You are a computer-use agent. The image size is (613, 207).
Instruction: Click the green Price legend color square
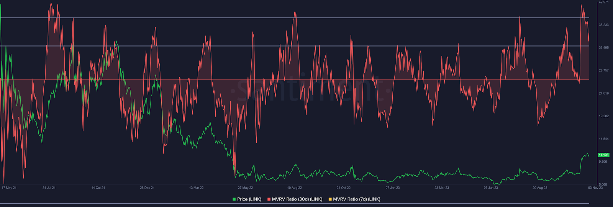pyautogui.click(x=234, y=199)
